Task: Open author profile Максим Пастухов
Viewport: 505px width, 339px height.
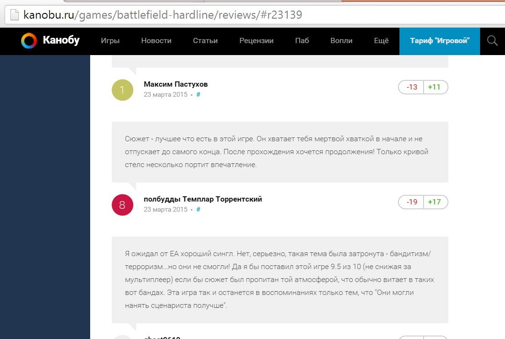Action: [x=176, y=84]
